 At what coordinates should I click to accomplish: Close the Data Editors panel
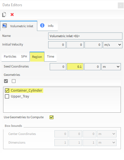point(121,5)
